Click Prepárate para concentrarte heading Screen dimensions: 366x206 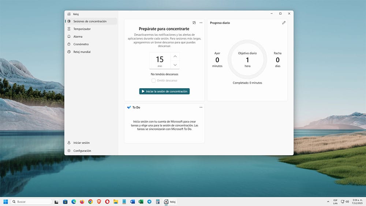pos(164,29)
